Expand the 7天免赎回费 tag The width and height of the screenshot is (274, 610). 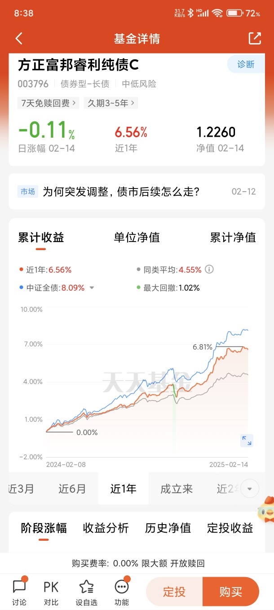tap(49, 103)
